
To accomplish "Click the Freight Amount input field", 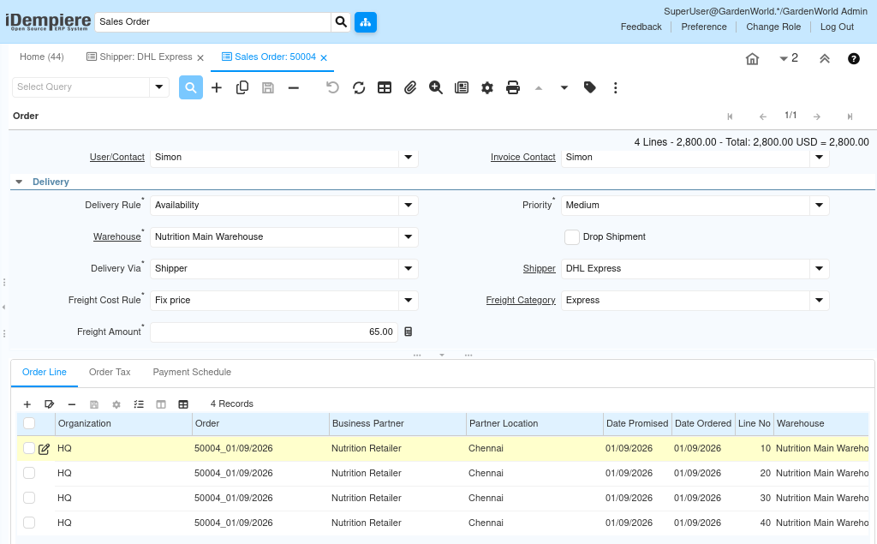I will click(x=274, y=332).
